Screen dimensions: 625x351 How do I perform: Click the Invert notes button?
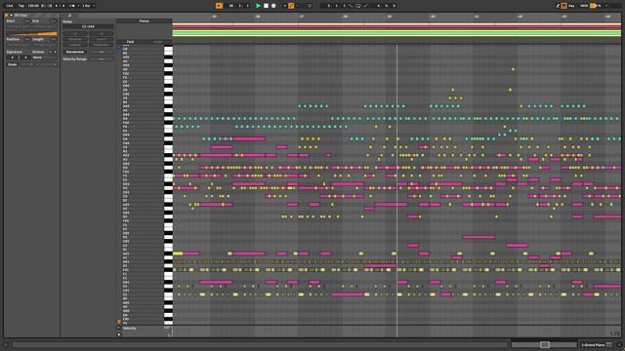[101, 39]
